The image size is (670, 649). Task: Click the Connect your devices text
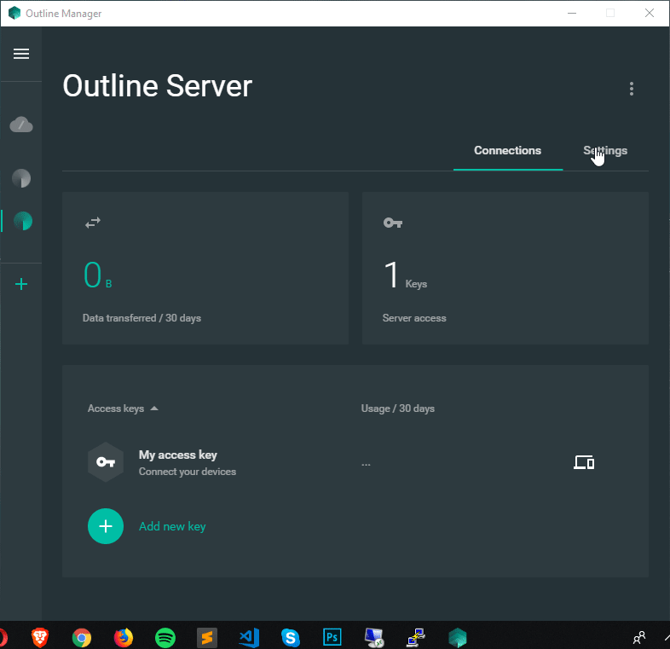point(188,472)
